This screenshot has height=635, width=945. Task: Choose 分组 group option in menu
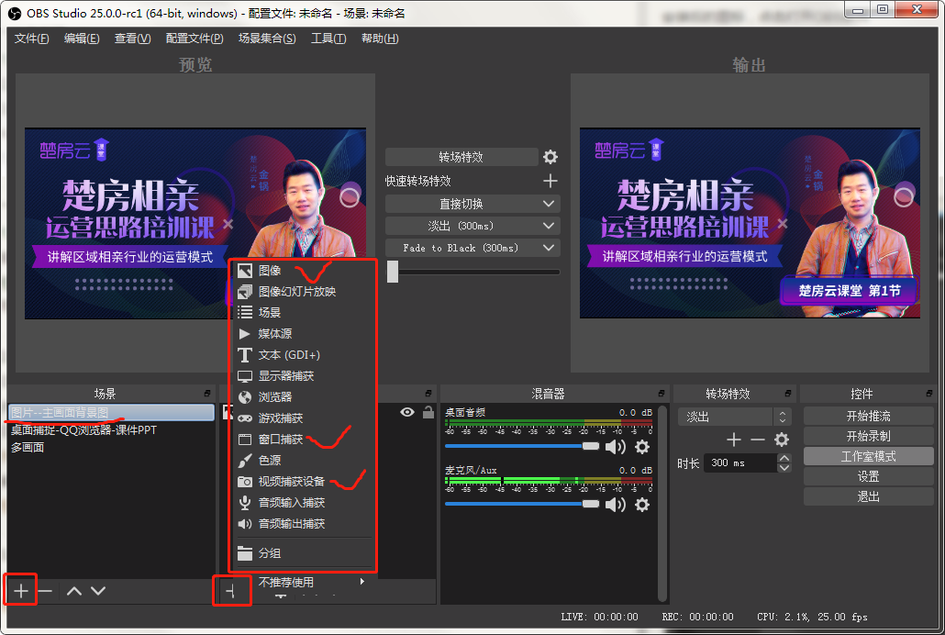304,553
